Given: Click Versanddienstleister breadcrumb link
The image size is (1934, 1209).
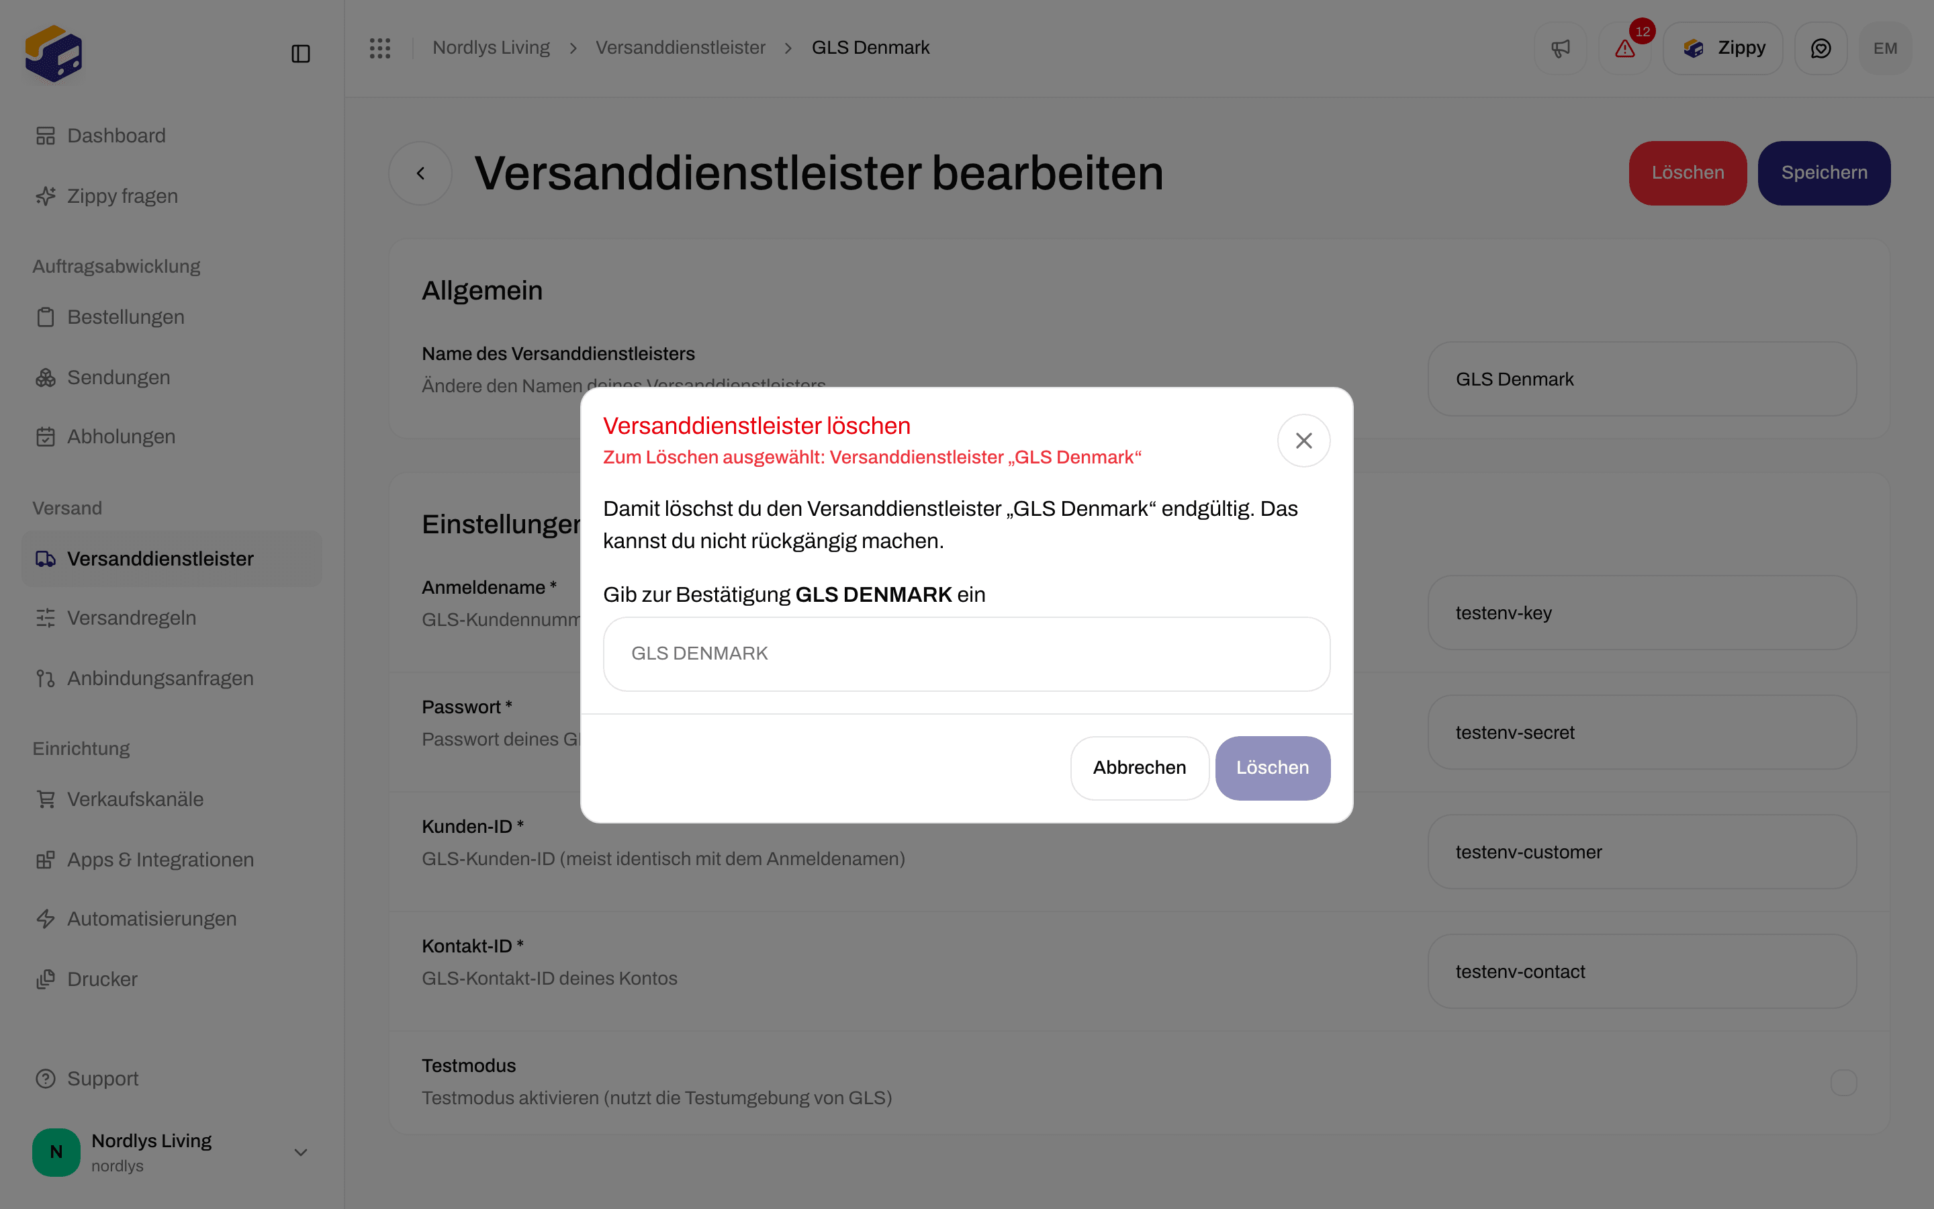Looking at the screenshot, I should [680, 48].
